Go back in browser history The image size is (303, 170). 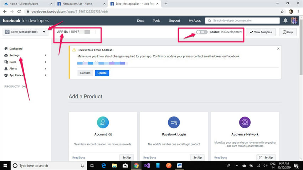pos(5,12)
